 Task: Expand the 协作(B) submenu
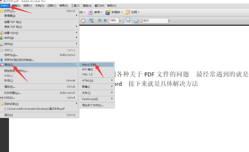[x=39, y=44]
